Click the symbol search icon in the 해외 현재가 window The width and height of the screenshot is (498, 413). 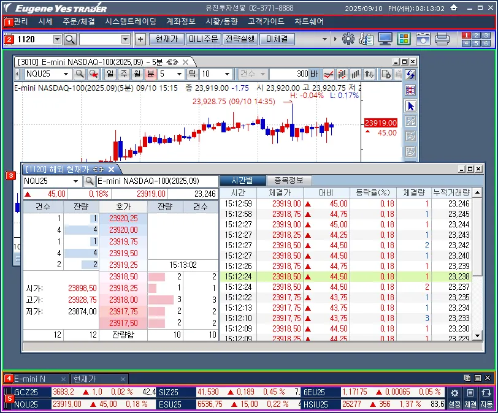click(x=90, y=181)
